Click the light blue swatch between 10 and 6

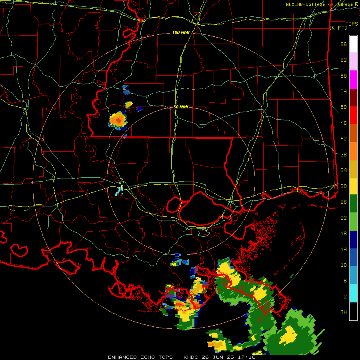[x=353, y=275]
